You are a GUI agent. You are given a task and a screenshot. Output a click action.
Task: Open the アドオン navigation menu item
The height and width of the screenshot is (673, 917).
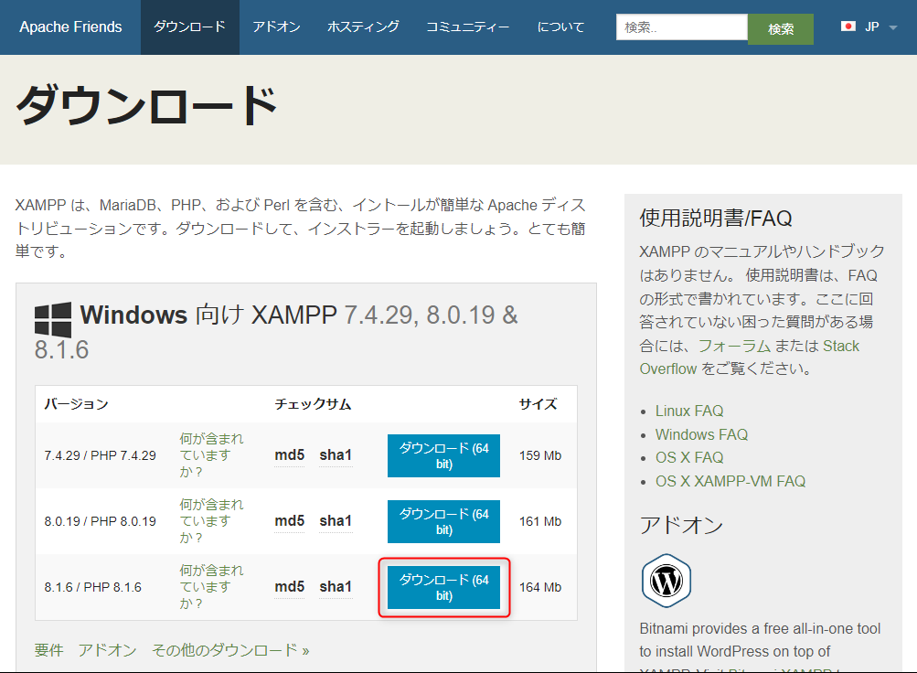277,27
